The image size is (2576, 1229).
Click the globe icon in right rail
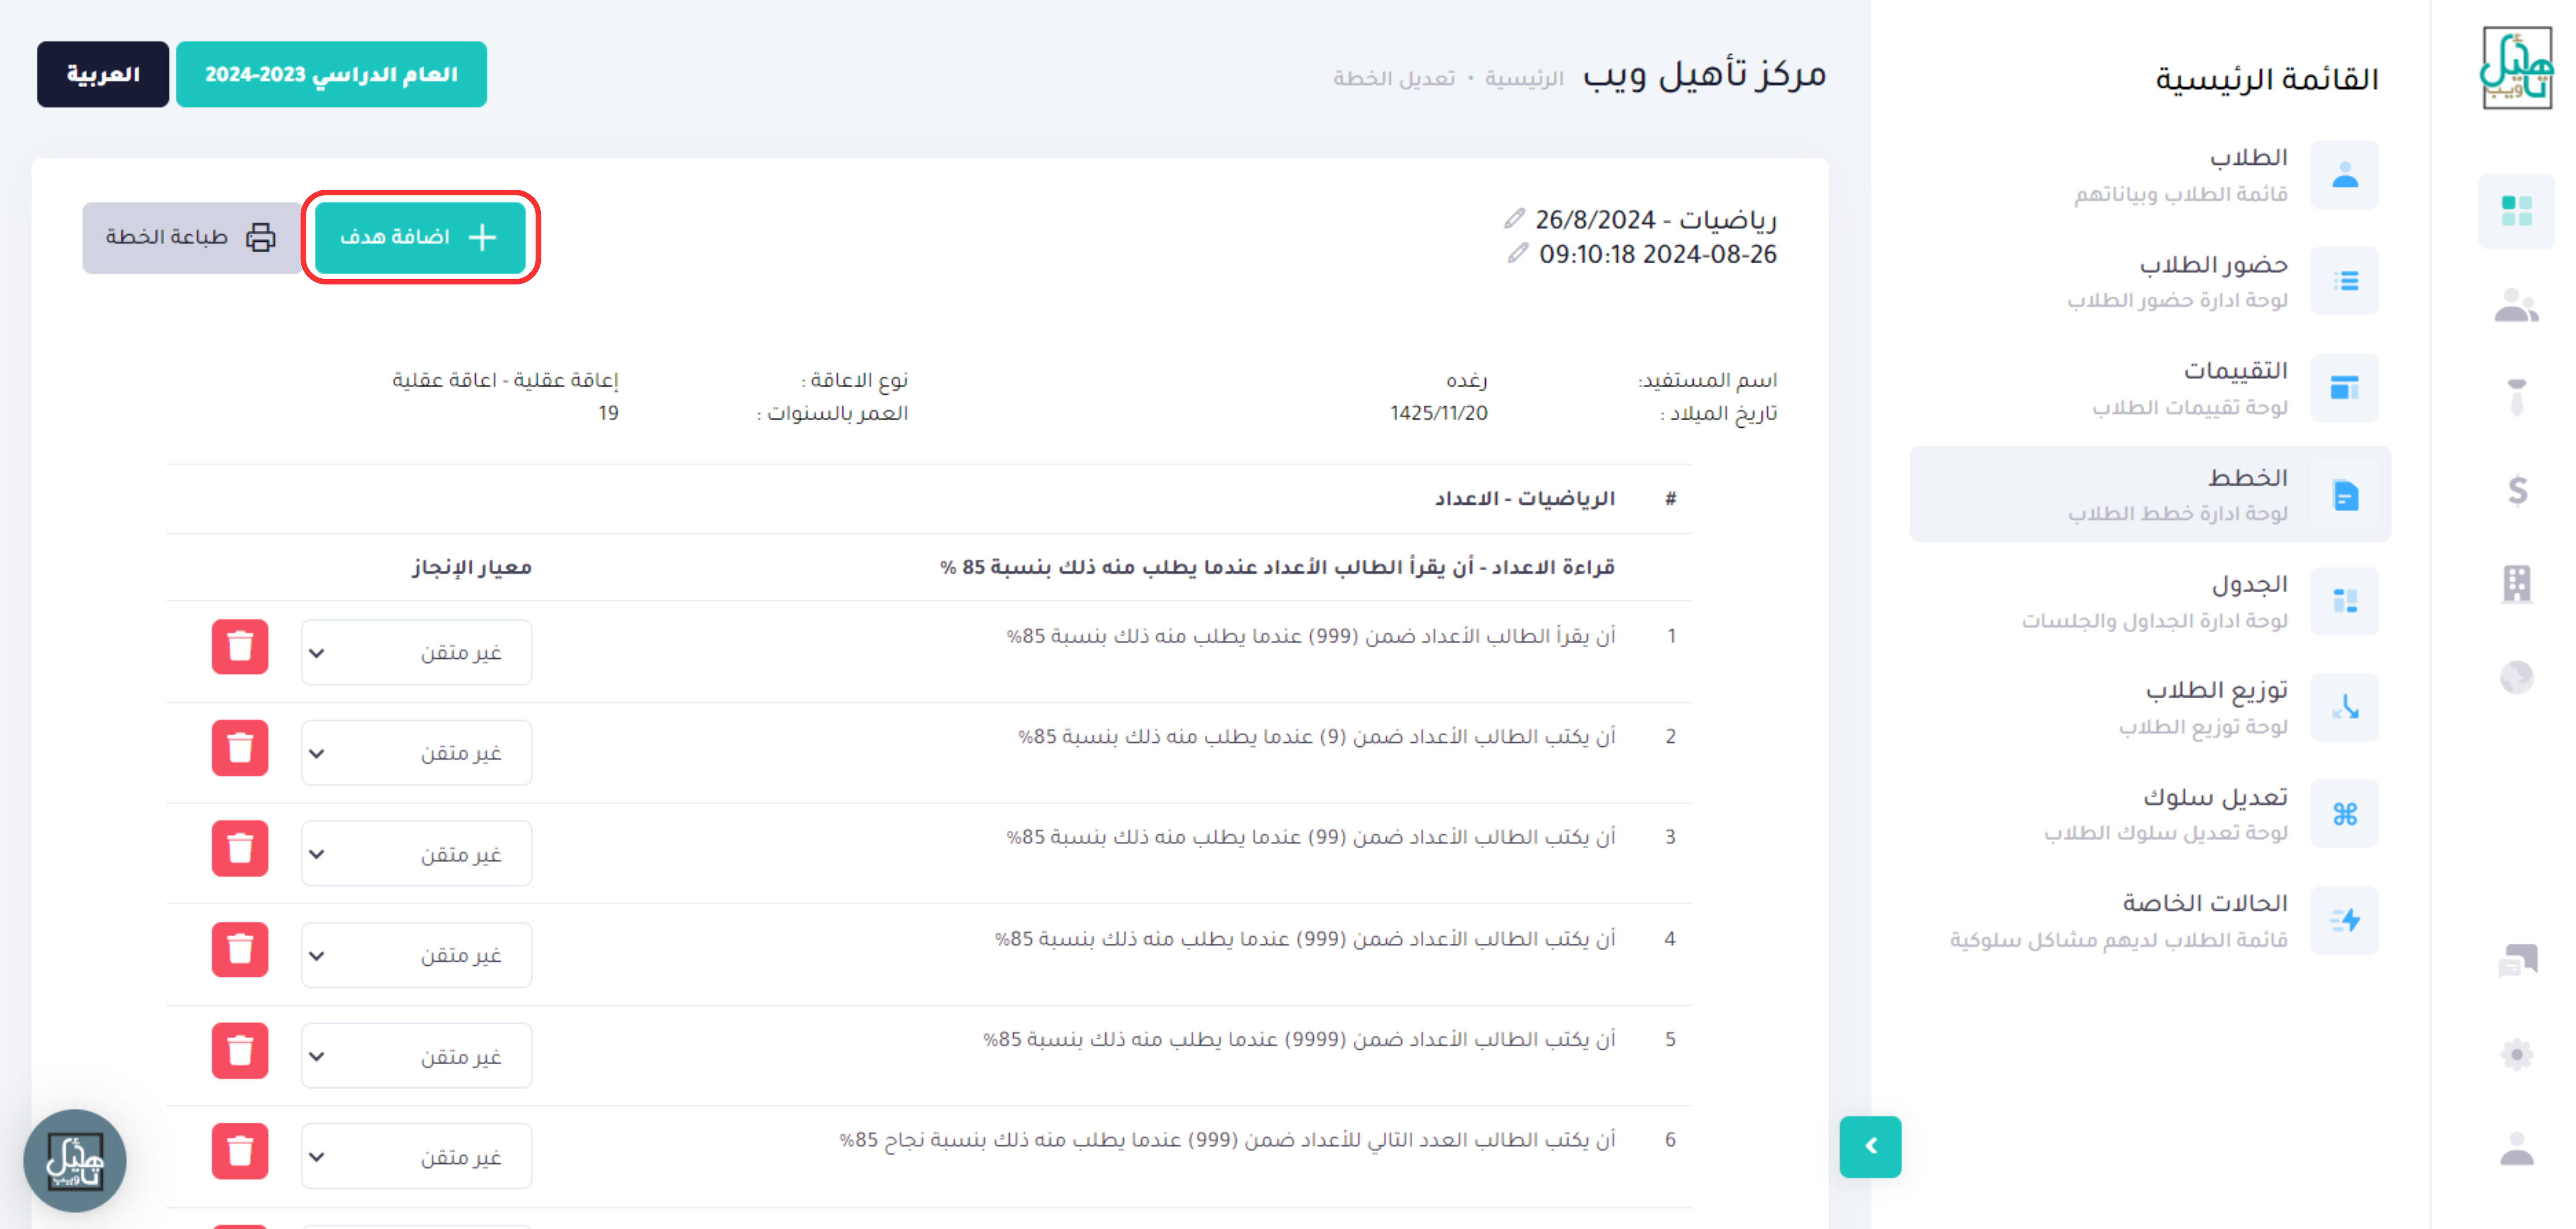(2517, 677)
